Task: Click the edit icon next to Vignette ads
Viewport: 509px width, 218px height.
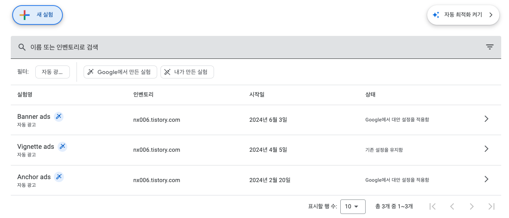Action: (62, 147)
